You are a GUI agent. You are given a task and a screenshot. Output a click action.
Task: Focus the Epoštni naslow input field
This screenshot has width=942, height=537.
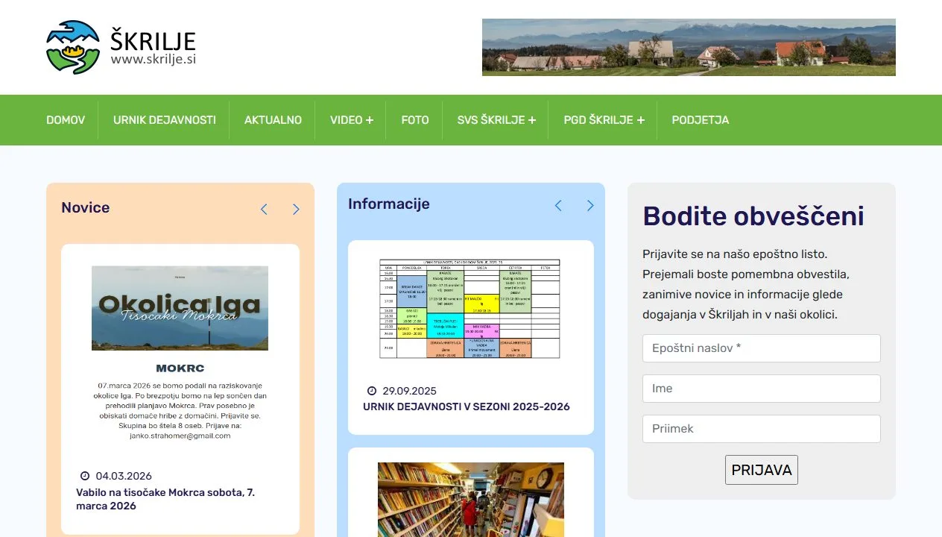[761, 348]
